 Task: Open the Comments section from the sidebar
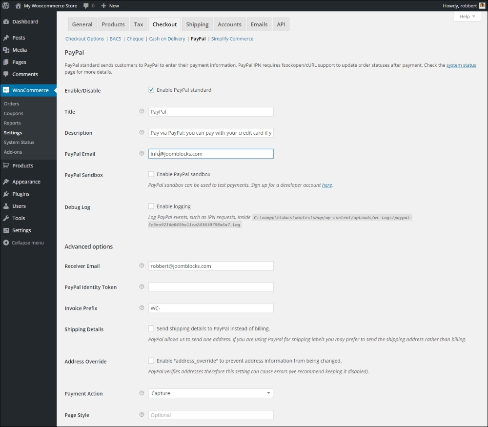click(x=7, y=74)
